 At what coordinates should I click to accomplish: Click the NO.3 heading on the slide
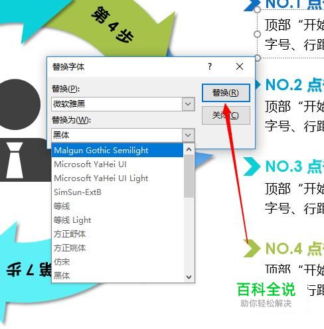pos(294,166)
